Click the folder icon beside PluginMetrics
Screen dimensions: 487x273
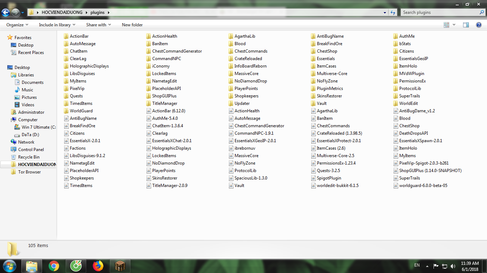[313, 89]
